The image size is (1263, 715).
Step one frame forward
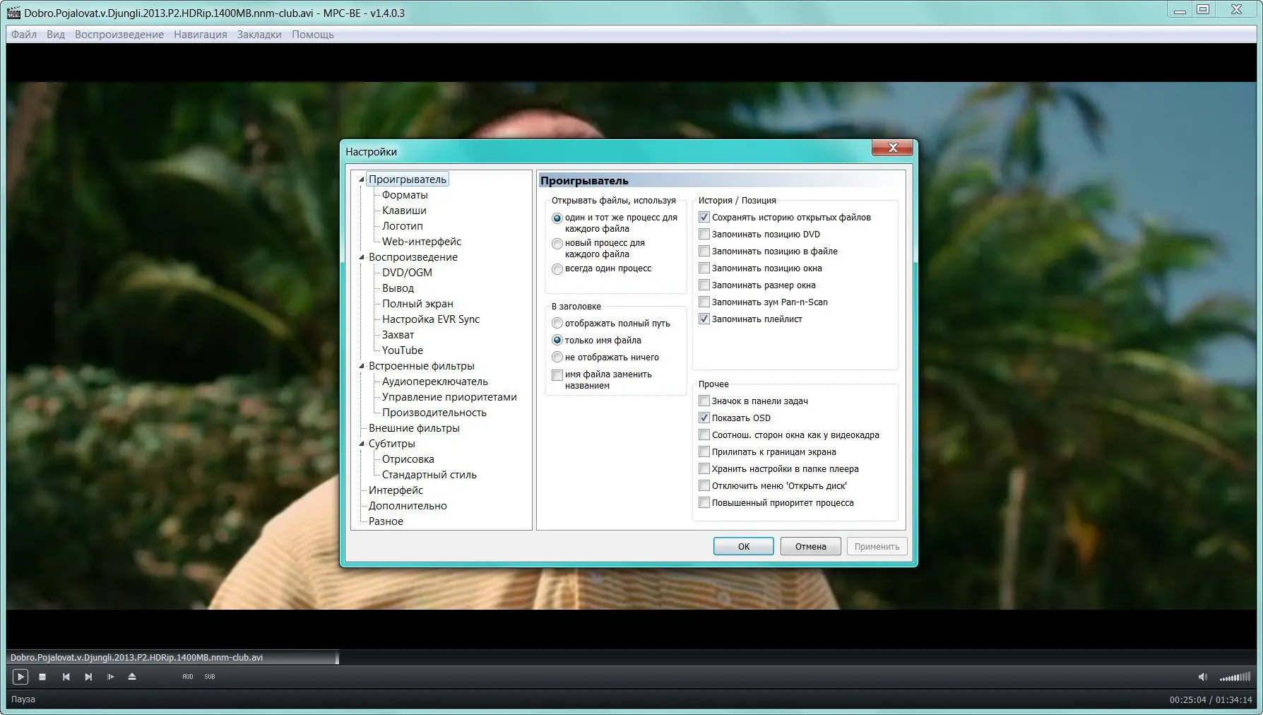pyautogui.click(x=111, y=677)
